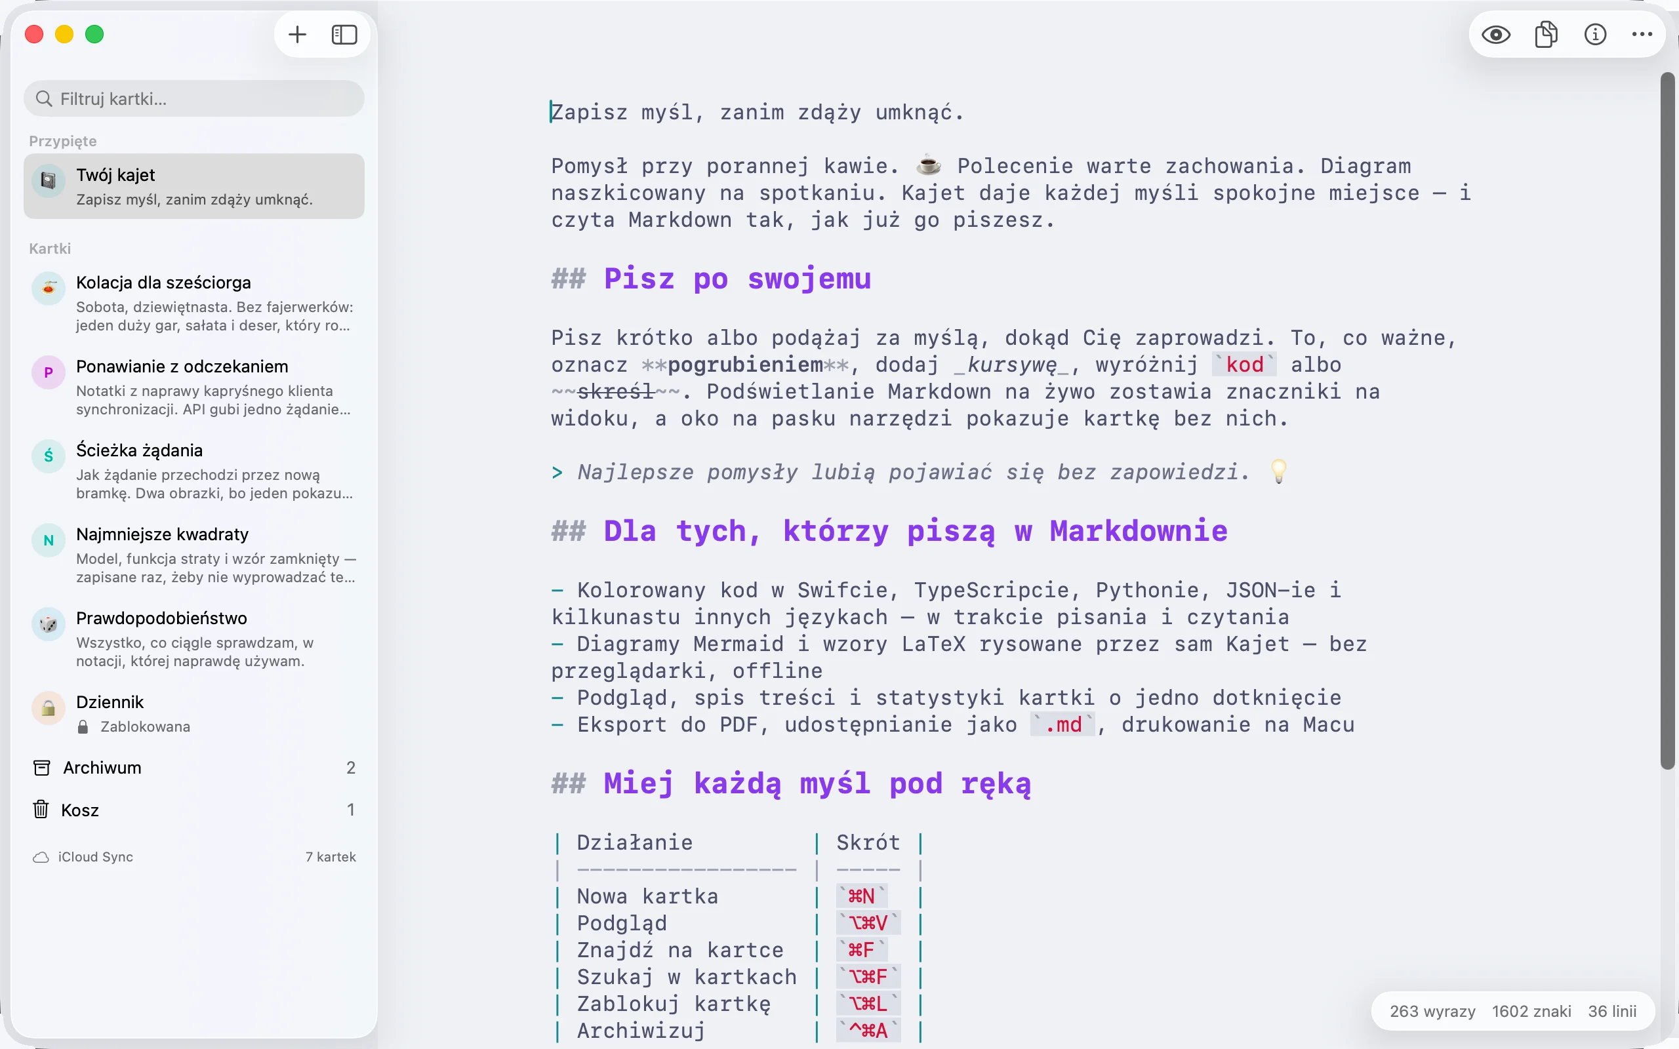Screen dimensions: 1679x1049
Task: Click the inline code .md
Action: (x=1063, y=725)
